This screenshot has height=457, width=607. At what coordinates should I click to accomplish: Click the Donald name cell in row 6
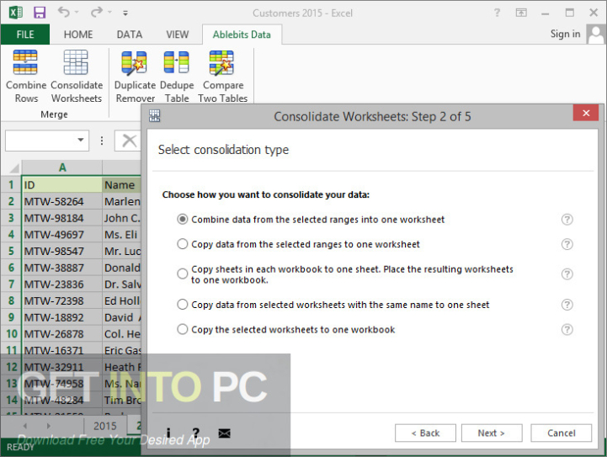tap(122, 268)
